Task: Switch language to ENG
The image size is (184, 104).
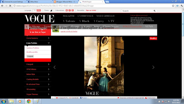Action: click(39, 10)
